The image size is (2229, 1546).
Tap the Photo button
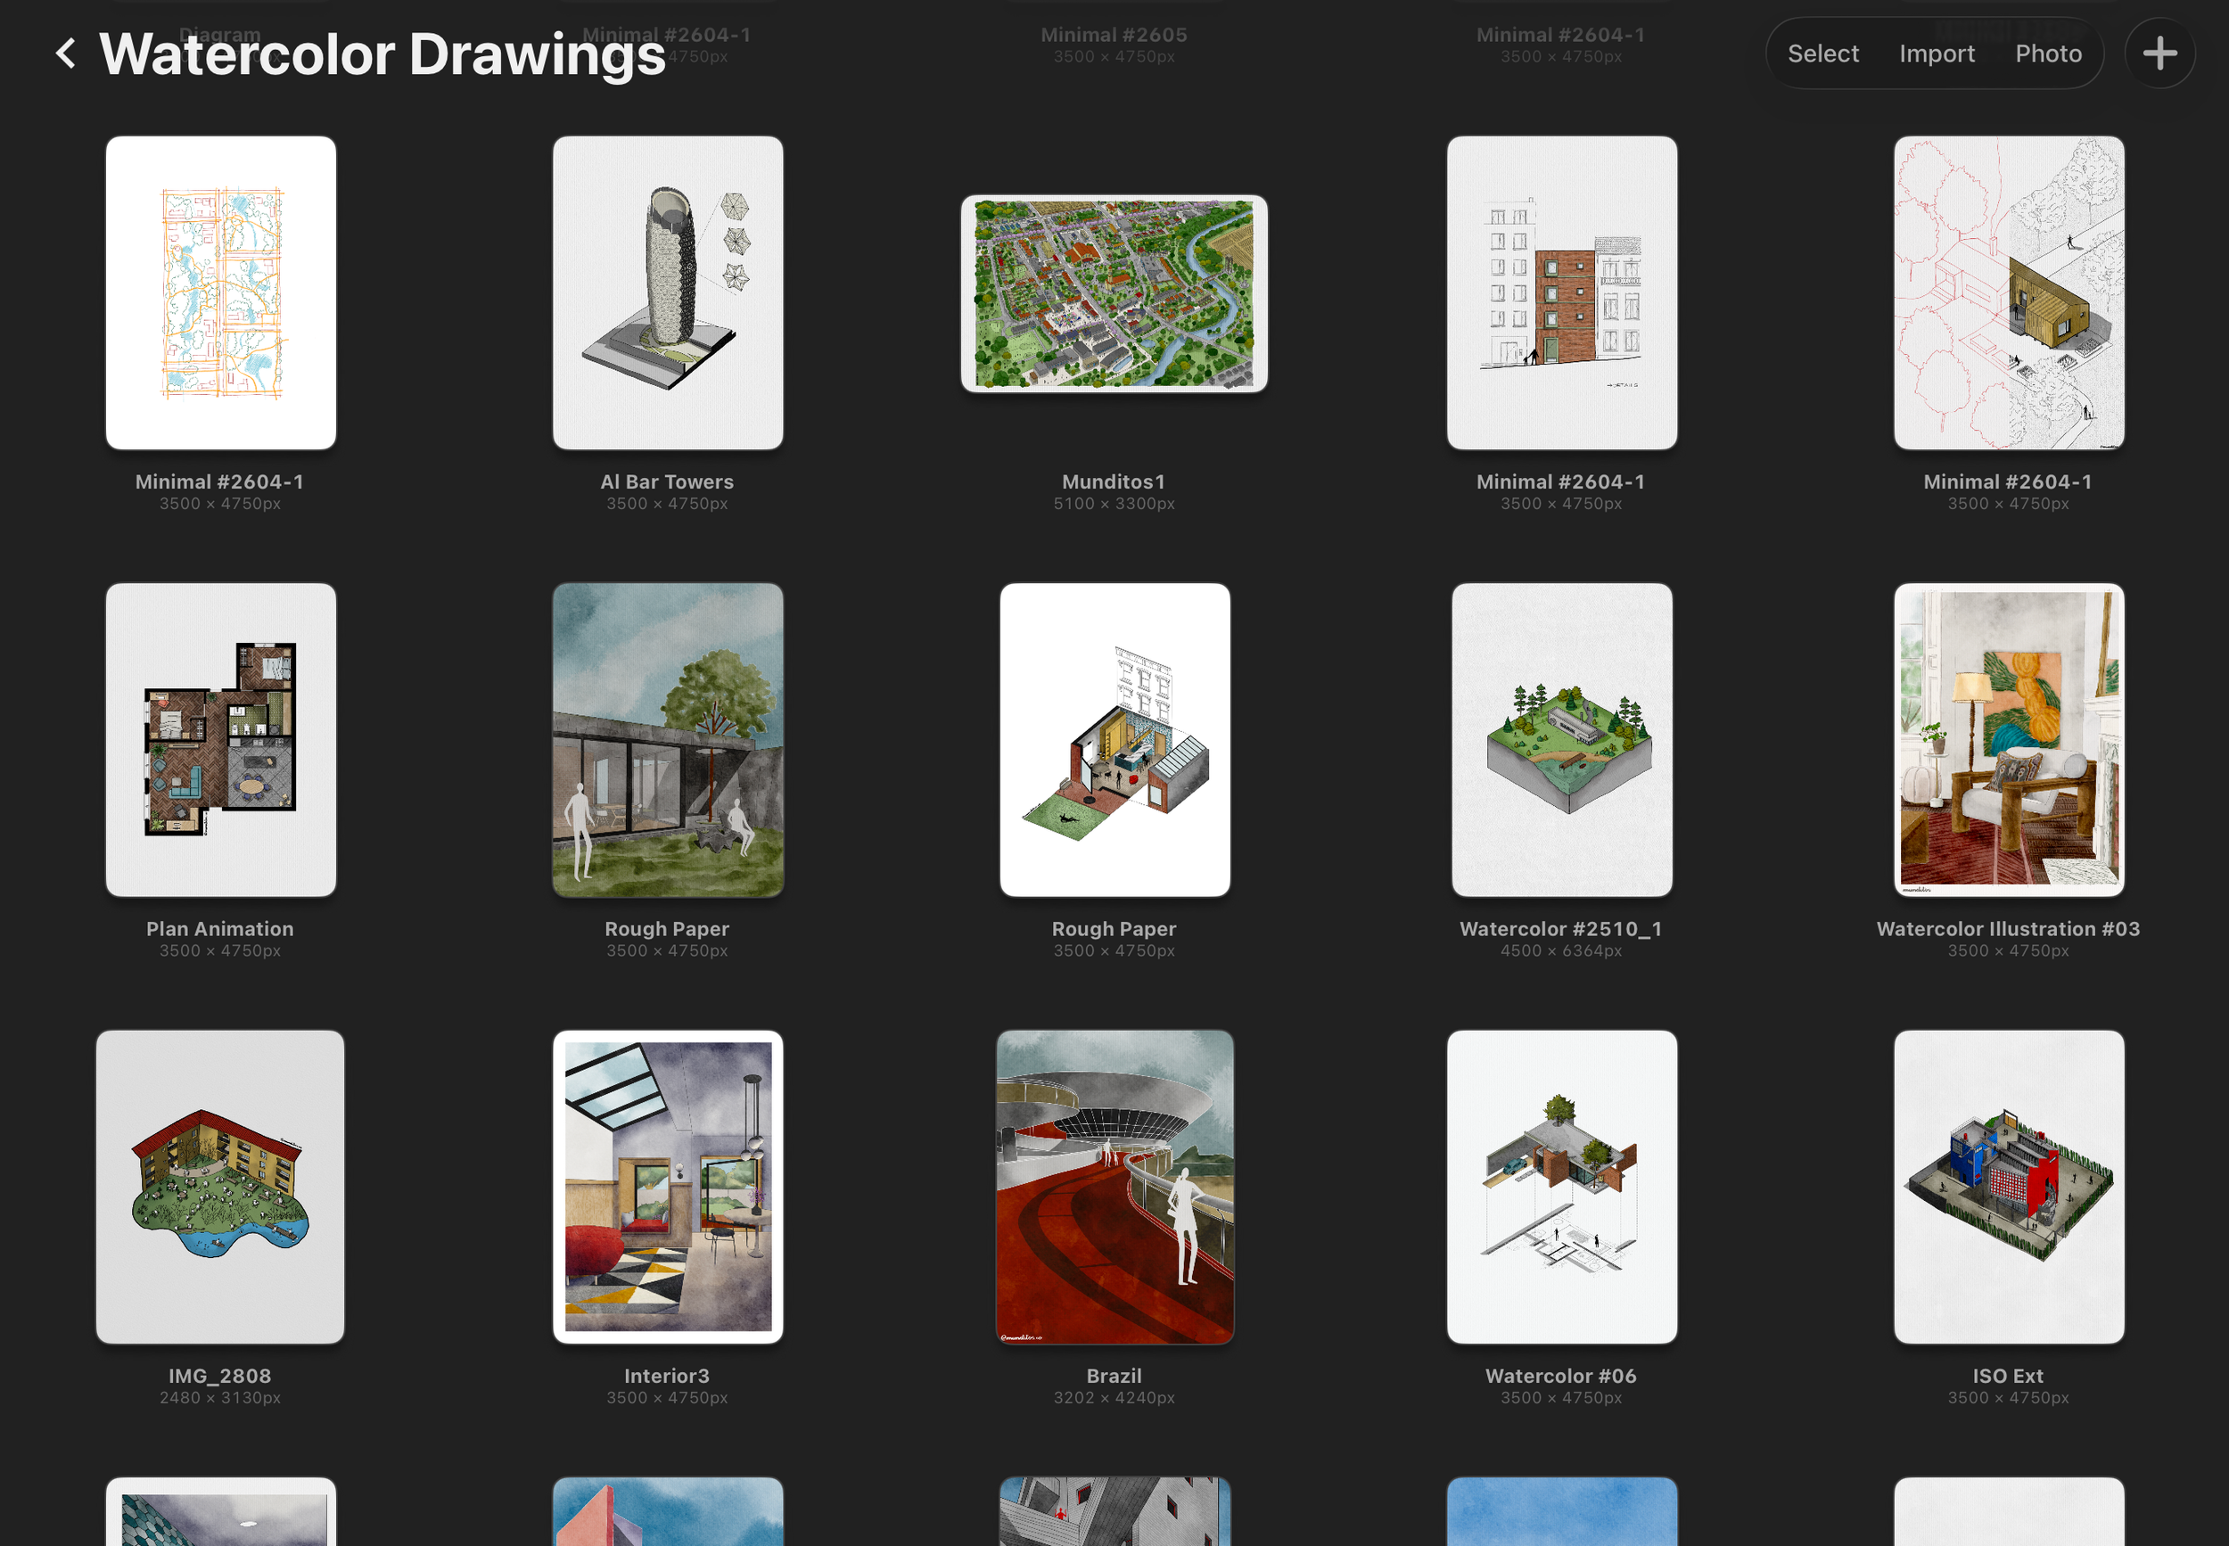(2048, 53)
